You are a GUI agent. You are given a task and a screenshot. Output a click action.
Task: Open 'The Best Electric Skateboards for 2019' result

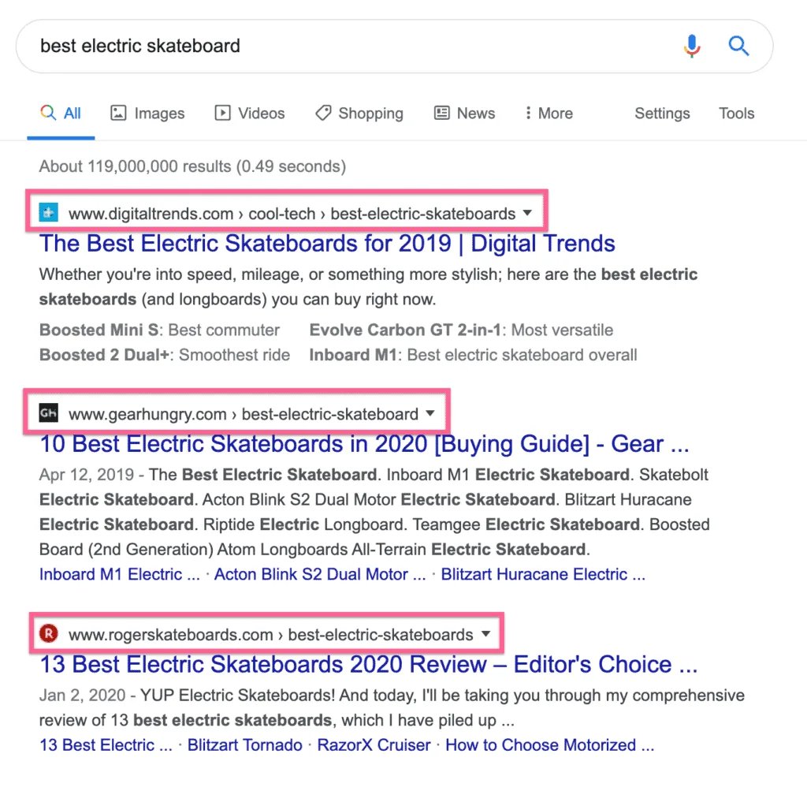(327, 243)
